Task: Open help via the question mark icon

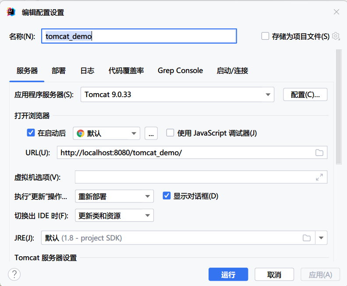Action: [14, 274]
